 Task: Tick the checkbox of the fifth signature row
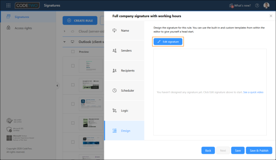click(73, 142)
